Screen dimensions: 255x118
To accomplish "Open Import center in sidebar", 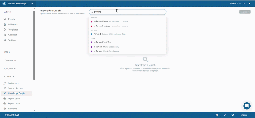I will pyautogui.click(x=14, y=99).
